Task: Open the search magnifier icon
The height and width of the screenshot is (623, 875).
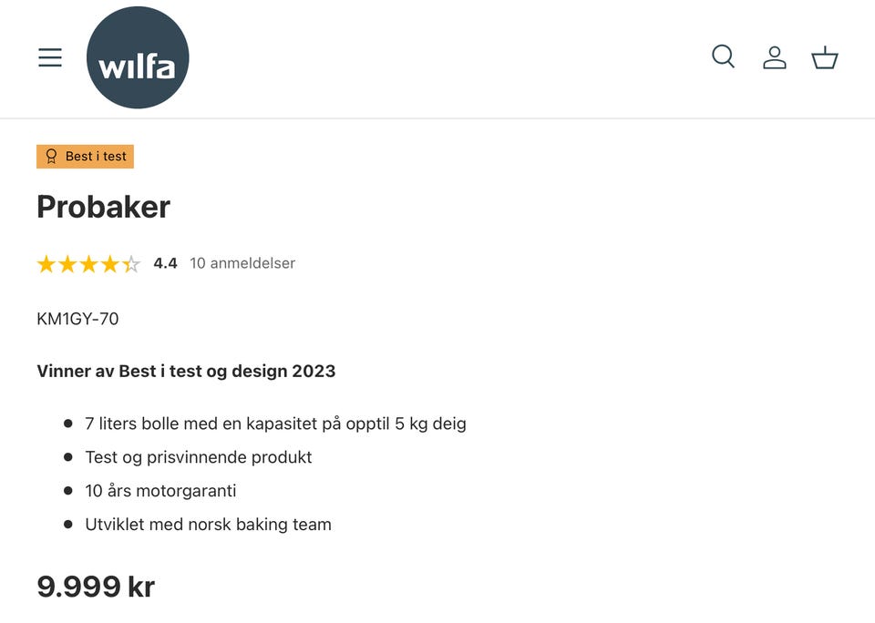Action: click(x=723, y=56)
